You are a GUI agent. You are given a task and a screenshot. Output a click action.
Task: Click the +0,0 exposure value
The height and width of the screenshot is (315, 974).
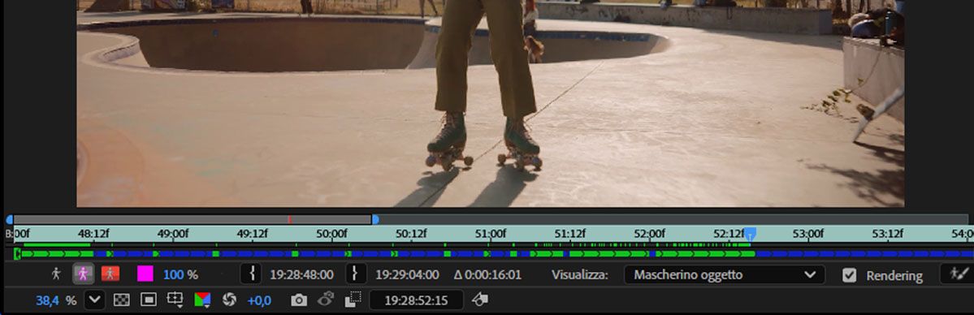point(259,300)
